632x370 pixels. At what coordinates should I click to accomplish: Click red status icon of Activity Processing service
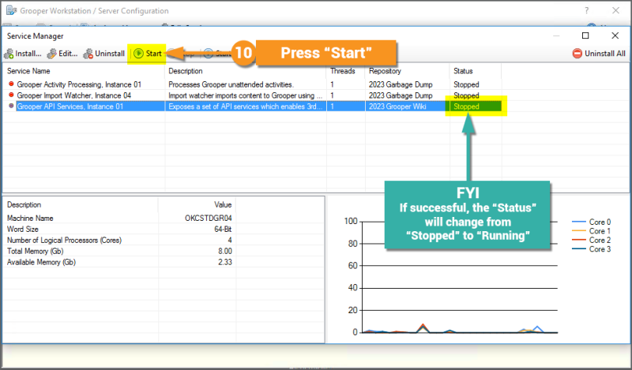point(11,84)
